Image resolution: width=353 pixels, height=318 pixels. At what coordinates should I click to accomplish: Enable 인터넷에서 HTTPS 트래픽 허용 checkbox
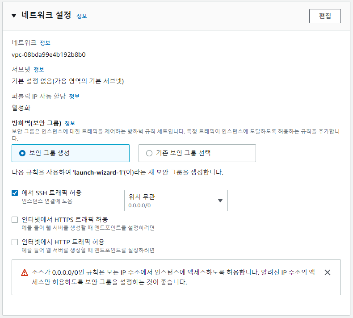point(15,220)
